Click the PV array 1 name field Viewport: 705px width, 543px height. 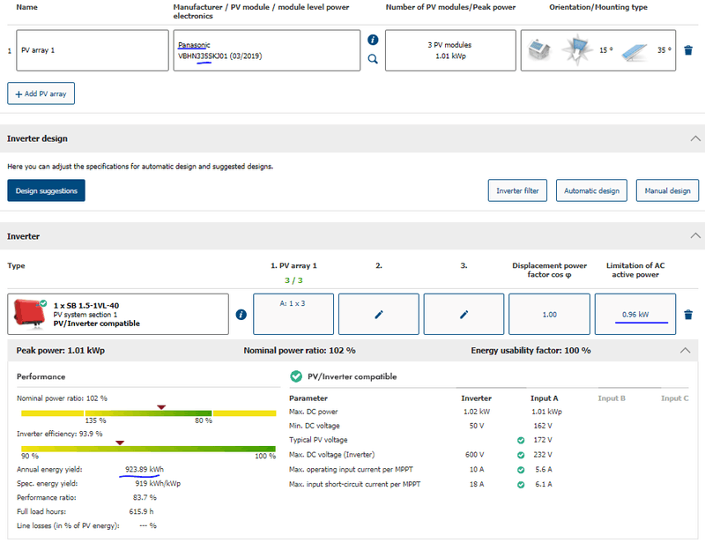pyautogui.click(x=93, y=50)
